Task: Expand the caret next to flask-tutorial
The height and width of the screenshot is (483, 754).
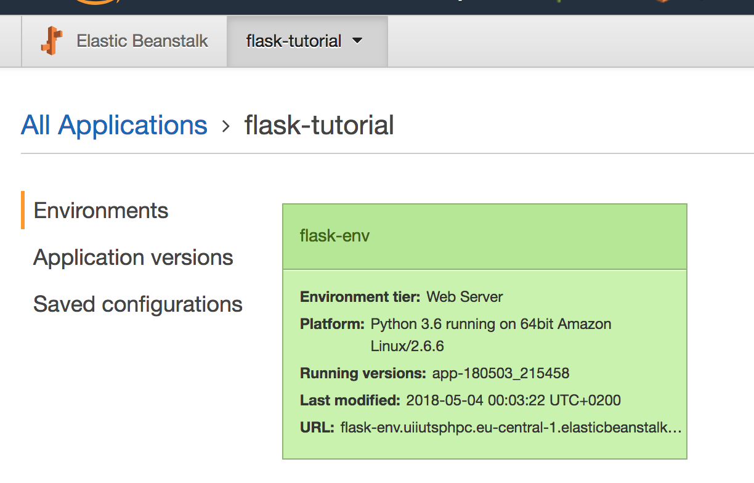Action: click(x=357, y=41)
